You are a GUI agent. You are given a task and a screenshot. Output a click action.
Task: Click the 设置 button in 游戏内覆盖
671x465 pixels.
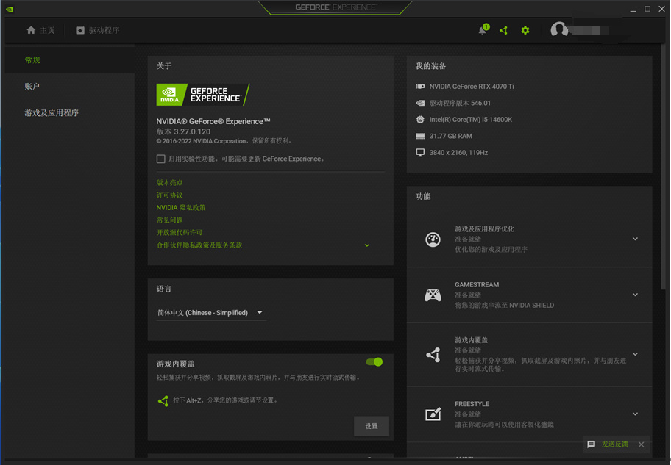tap(372, 426)
